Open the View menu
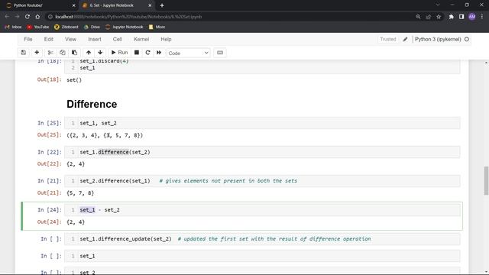The height and width of the screenshot is (275, 489). (x=70, y=39)
